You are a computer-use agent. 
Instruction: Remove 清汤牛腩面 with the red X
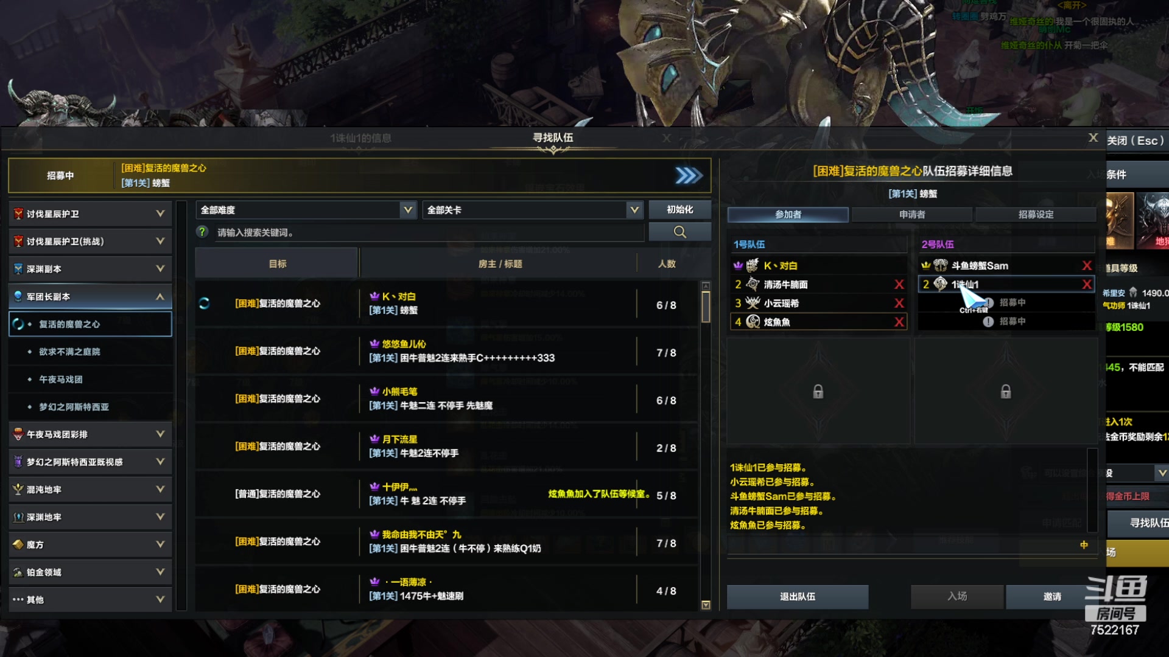coord(899,284)
